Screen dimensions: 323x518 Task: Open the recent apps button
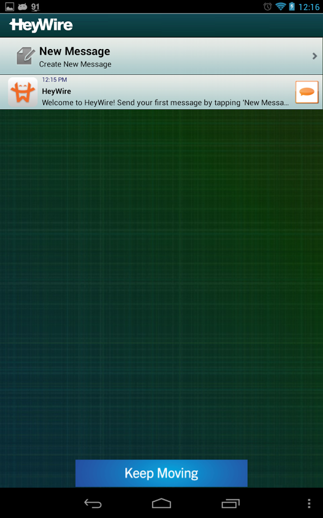230,503
